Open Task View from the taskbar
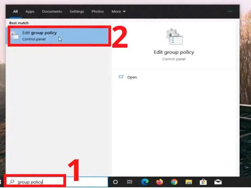The height and width of the screenshot is (188, 251). 130,182
